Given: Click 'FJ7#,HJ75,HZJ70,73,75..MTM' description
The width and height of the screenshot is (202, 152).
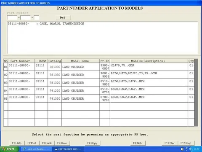Looking at the screenshot, I should coord(134,73).
